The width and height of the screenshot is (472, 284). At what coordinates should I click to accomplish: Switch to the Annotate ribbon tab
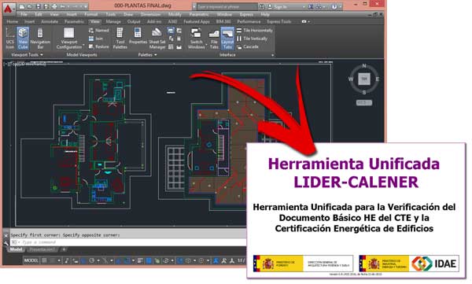[x=50, y=22]
